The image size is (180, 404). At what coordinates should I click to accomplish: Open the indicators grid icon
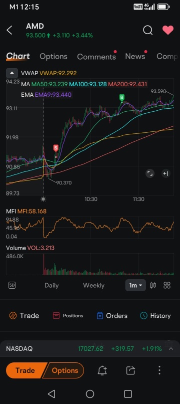(167, 285)
